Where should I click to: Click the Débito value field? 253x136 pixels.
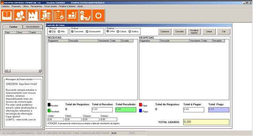(74, 120)
